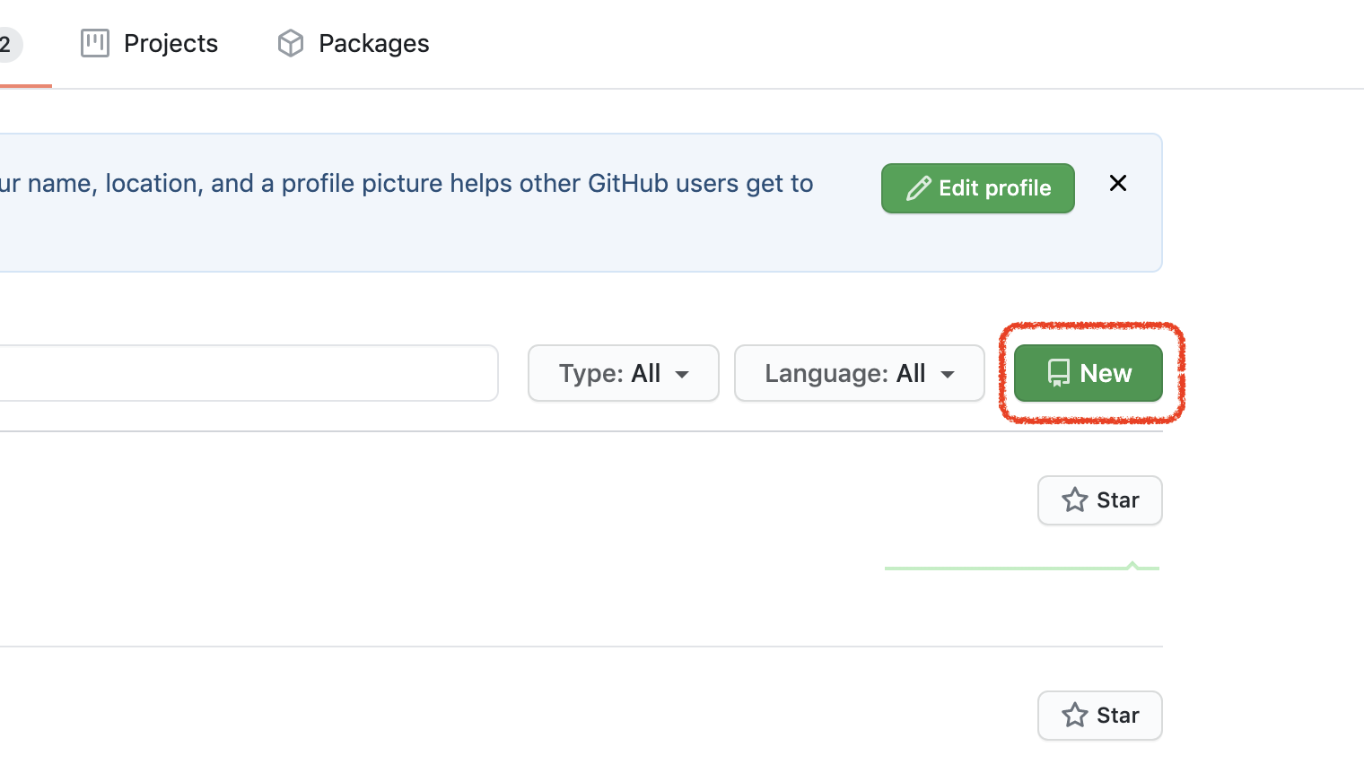The image size is (1364, 764).
Task: Click the pencil icon on Edit profile
Action: point(918,188)
